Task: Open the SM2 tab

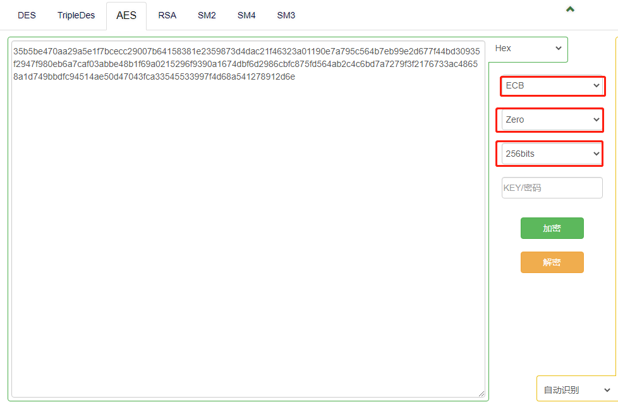Action: (207, 15)
